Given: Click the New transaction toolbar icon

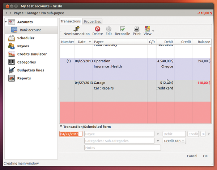Looking at the screenshot, I should 77,29.
